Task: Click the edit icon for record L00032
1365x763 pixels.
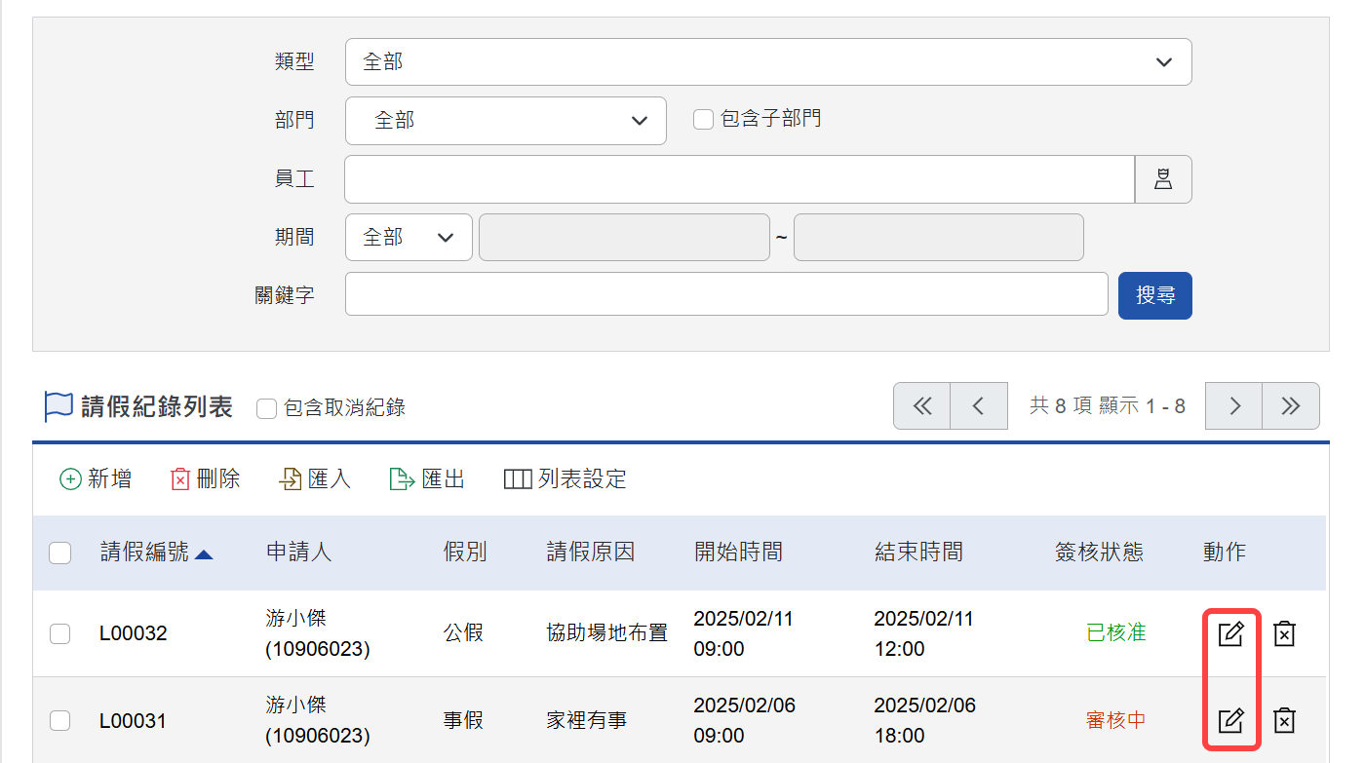Action: click(x=1231, y=633)
